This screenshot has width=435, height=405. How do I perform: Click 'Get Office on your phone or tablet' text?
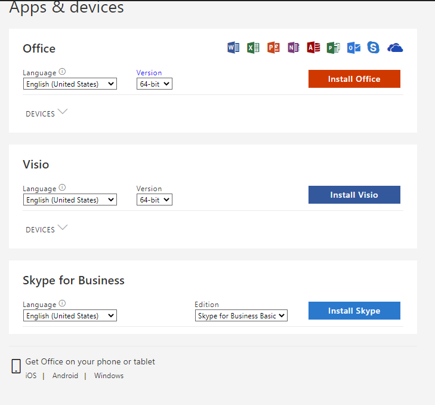click(90, 361)
